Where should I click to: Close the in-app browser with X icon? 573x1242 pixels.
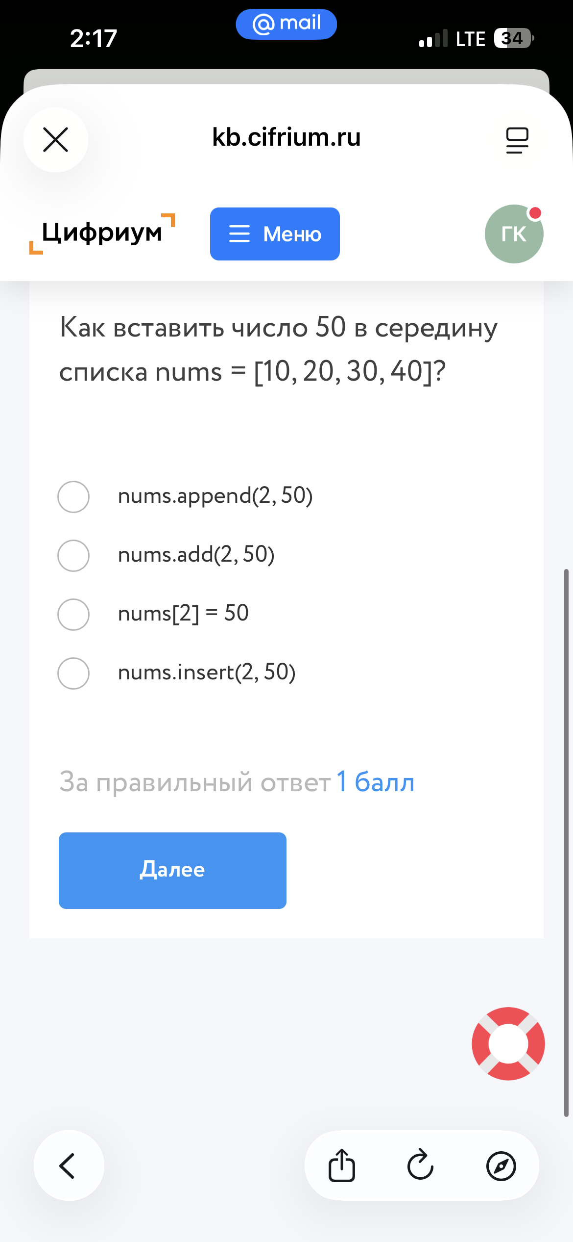pos(56,140)
